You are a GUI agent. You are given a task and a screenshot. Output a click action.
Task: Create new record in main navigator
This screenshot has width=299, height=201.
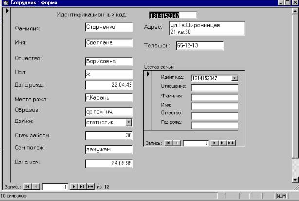coord(91,186)
